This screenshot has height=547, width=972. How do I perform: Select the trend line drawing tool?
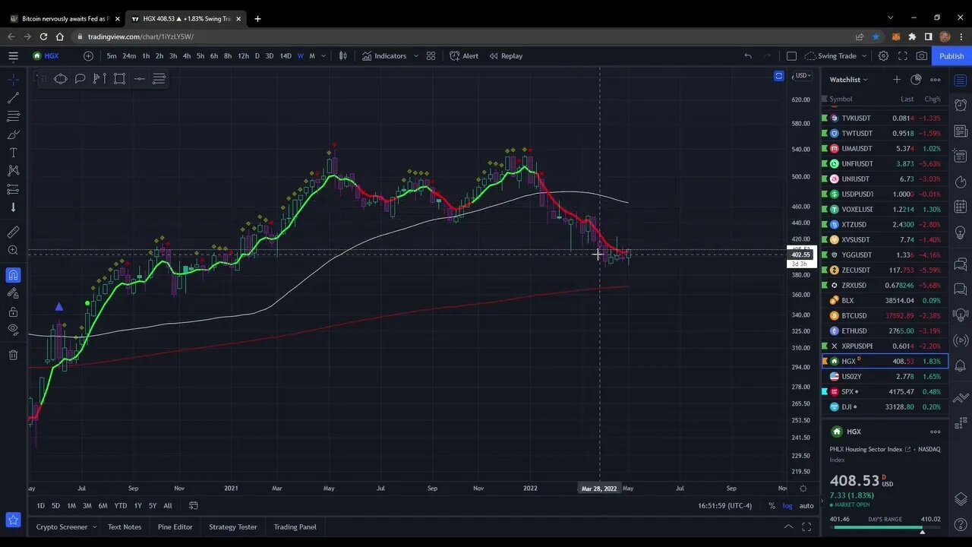(13, 98)
